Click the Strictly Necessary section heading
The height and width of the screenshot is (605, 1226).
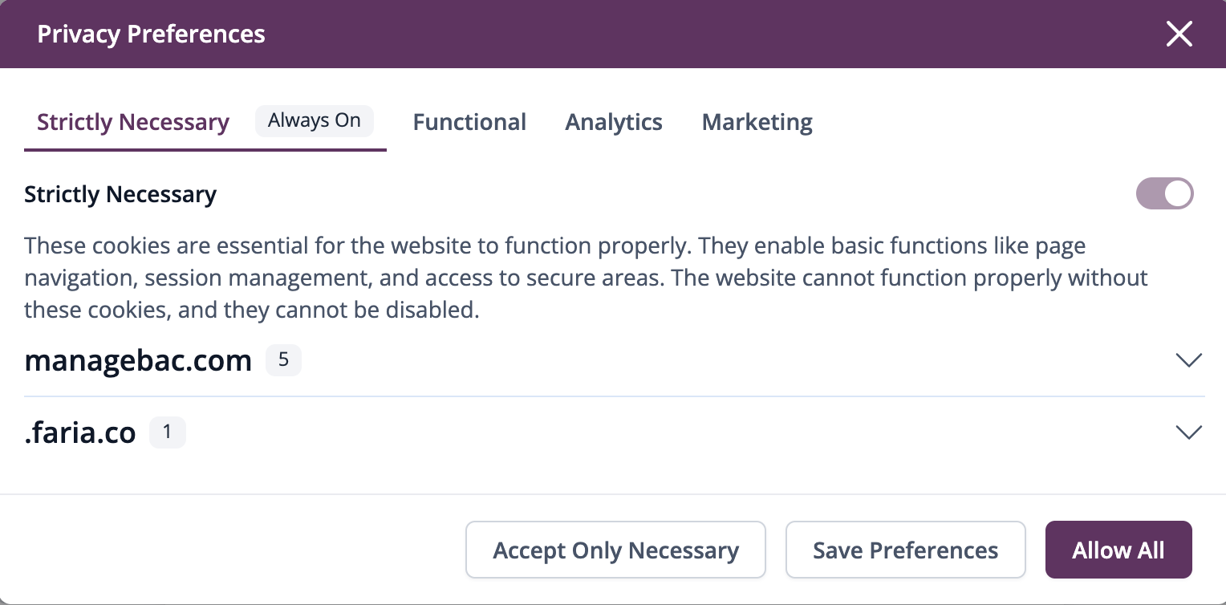tap(120, 195)
